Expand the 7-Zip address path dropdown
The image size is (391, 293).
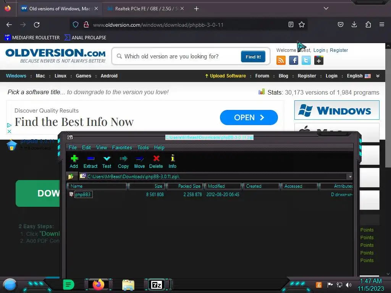[x=350, y=176]
